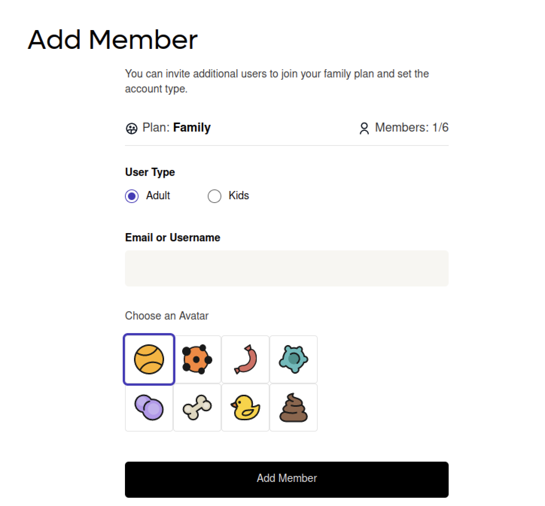Viewport: 545px width, 506px height.
Task: Click the Choose an Avatar label
Action: 167,316
